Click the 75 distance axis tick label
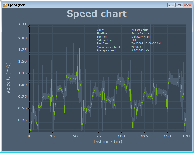The width and height of the screenshot is (194, 153). (x=98, y=136)
